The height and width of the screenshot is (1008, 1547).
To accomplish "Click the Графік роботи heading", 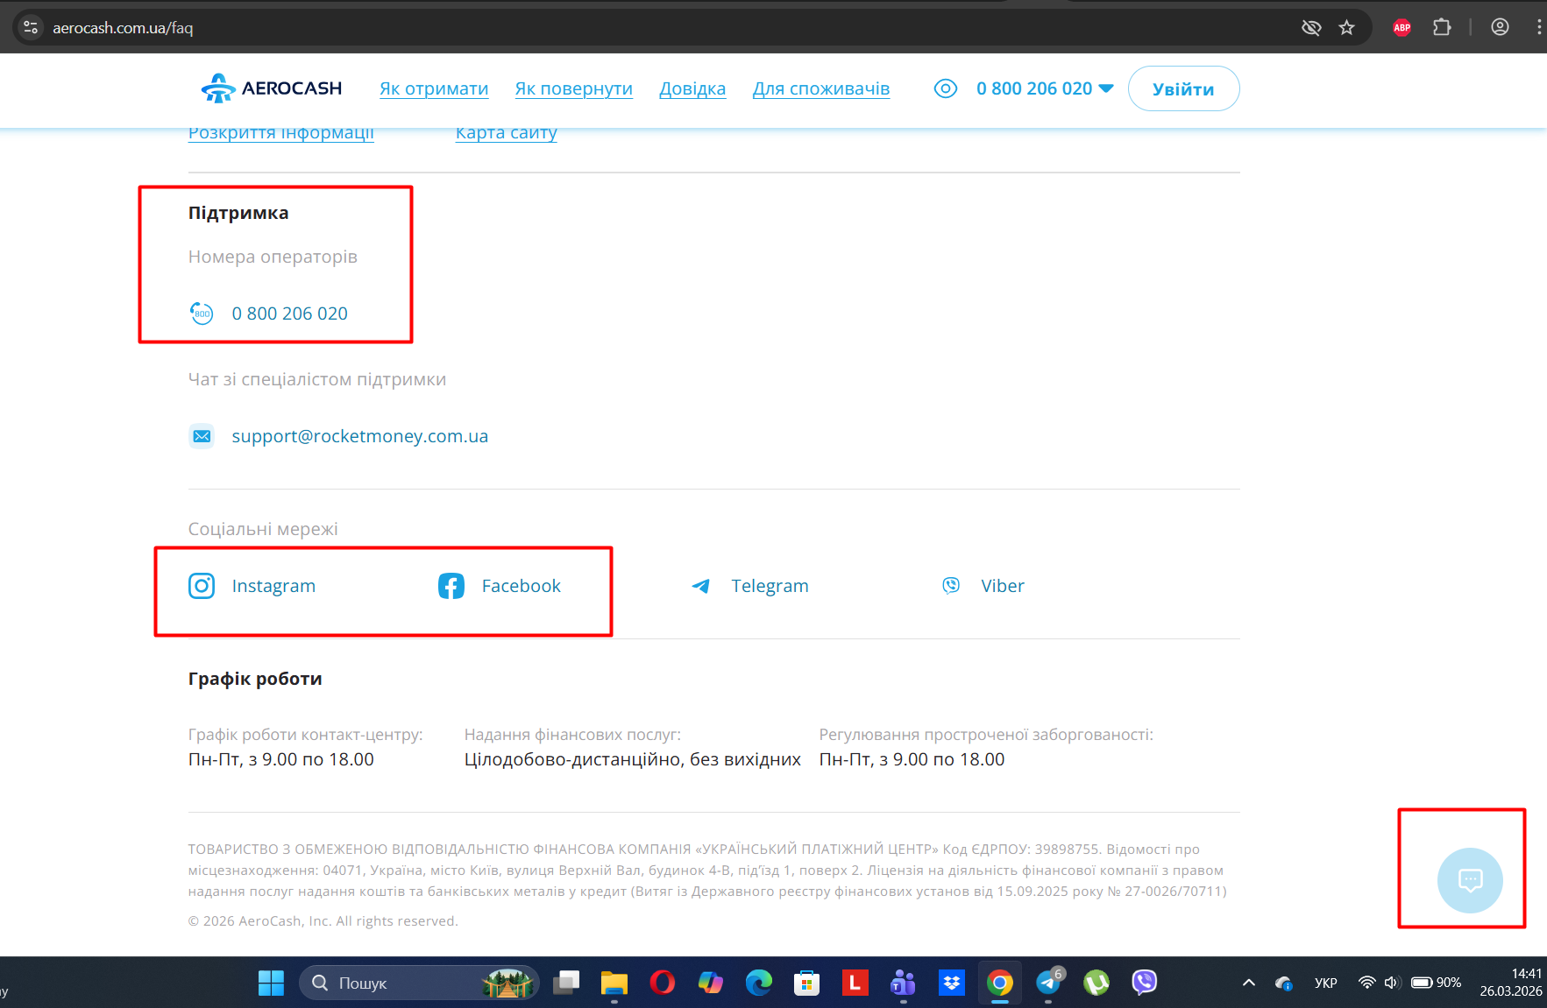I will pyautogui.click(x=255, y=679).
